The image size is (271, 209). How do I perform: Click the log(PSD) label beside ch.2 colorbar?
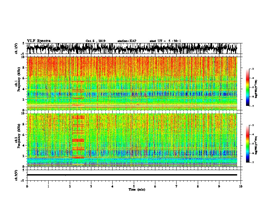[x=256, y=145]
